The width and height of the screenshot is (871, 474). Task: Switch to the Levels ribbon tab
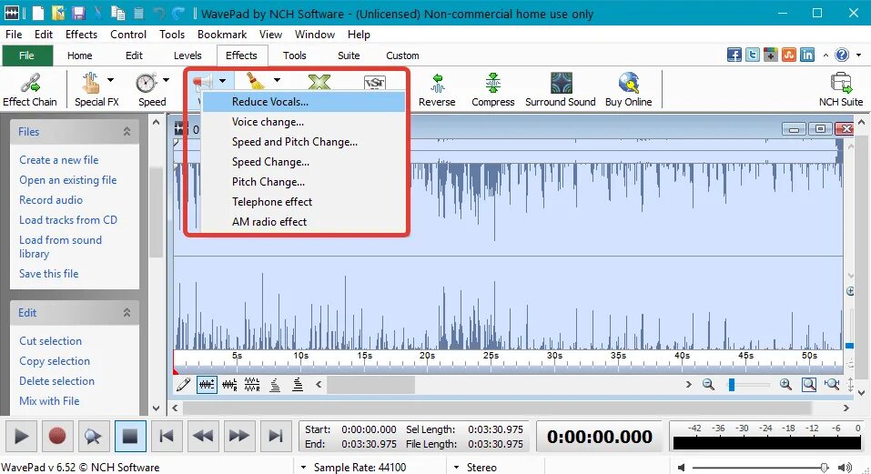[x=187, y=55]
